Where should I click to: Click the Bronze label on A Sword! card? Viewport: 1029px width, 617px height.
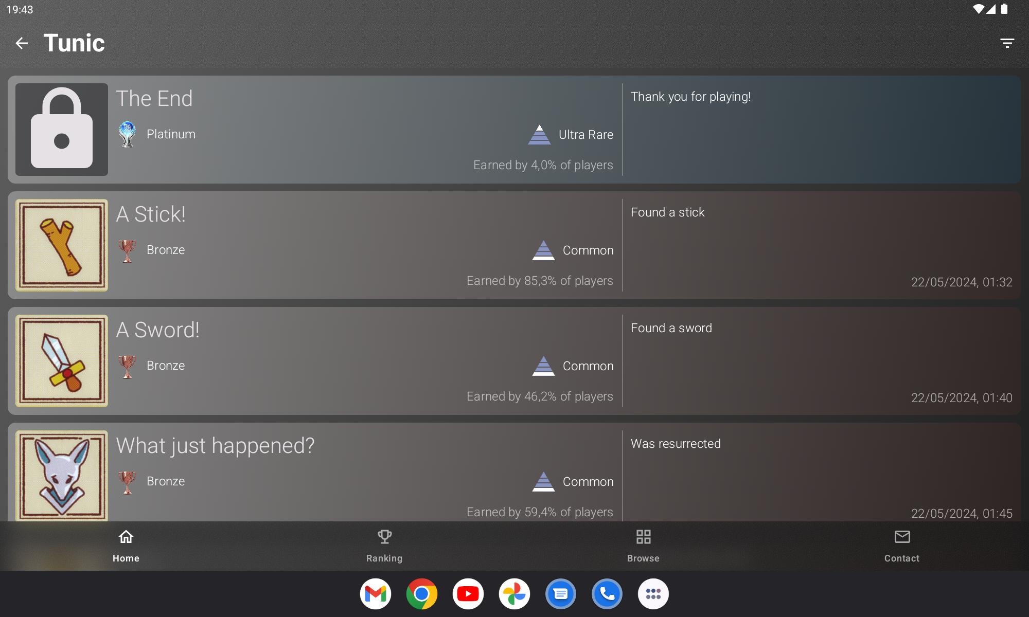point(166,366)
